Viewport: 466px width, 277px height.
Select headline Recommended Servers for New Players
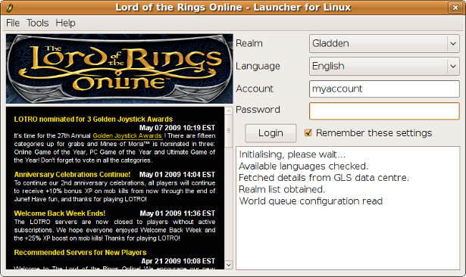coord(80,252)
